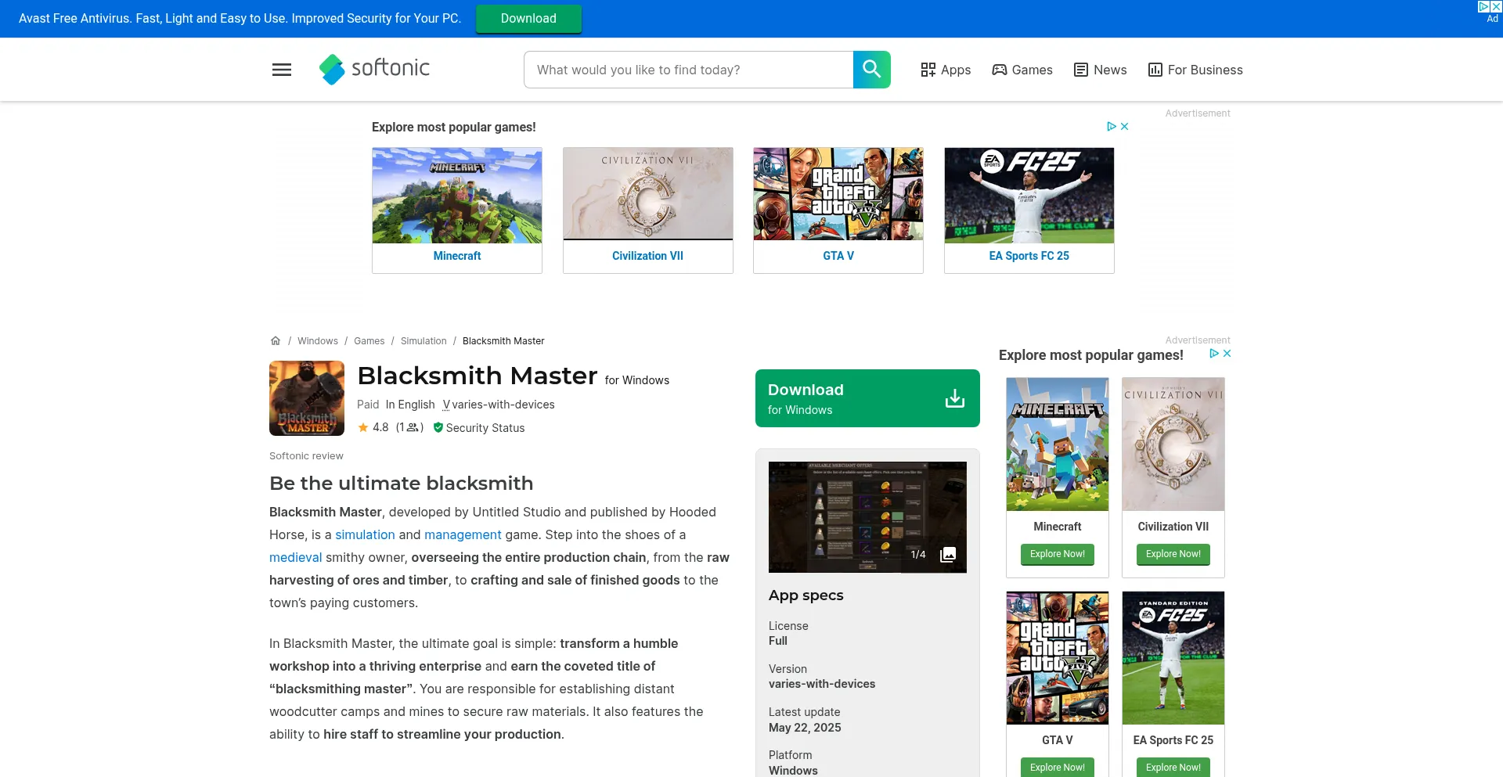Image resolution: width=1503 pixels, height=777 pixels.
Task: Click Explore Now under Minecraft
Action: [1056, 553]
